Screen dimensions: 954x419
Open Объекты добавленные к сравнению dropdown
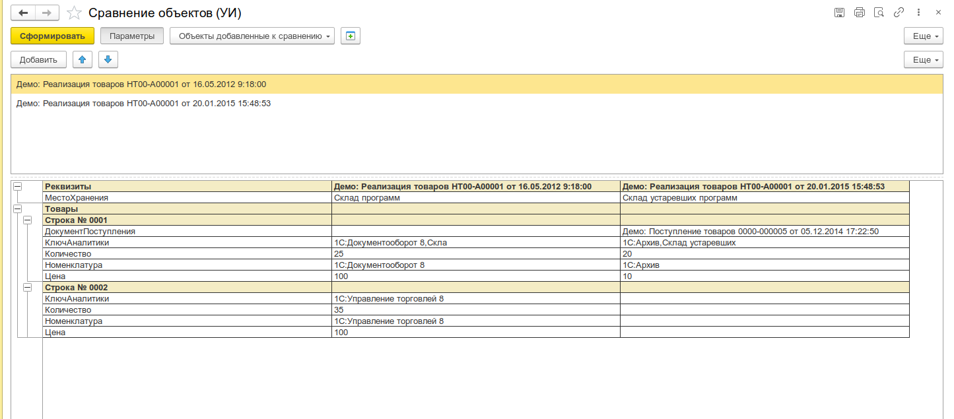(252, 36)
